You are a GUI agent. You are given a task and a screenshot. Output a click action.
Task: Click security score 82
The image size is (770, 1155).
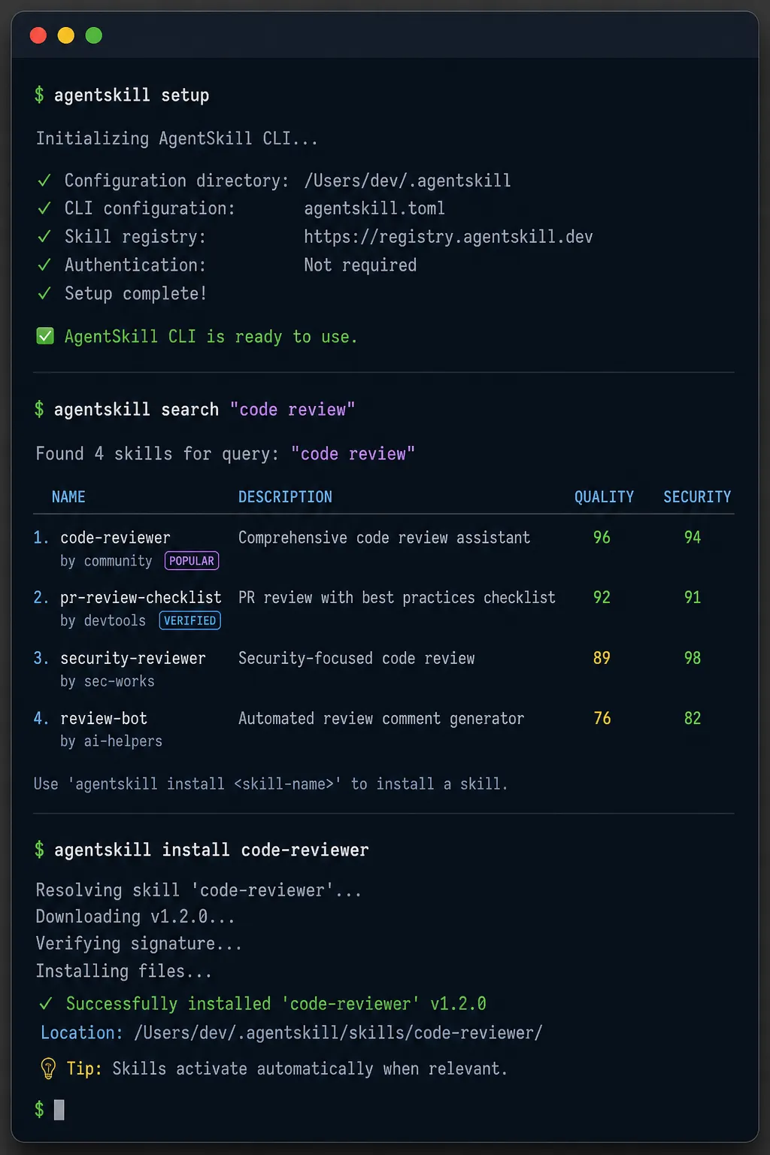click(x=693, y=718)
